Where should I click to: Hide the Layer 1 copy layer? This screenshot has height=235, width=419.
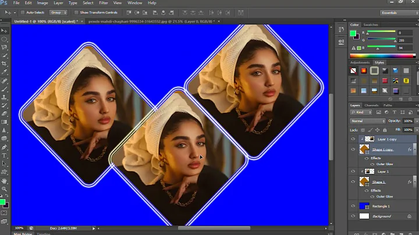tap(353, 139)
